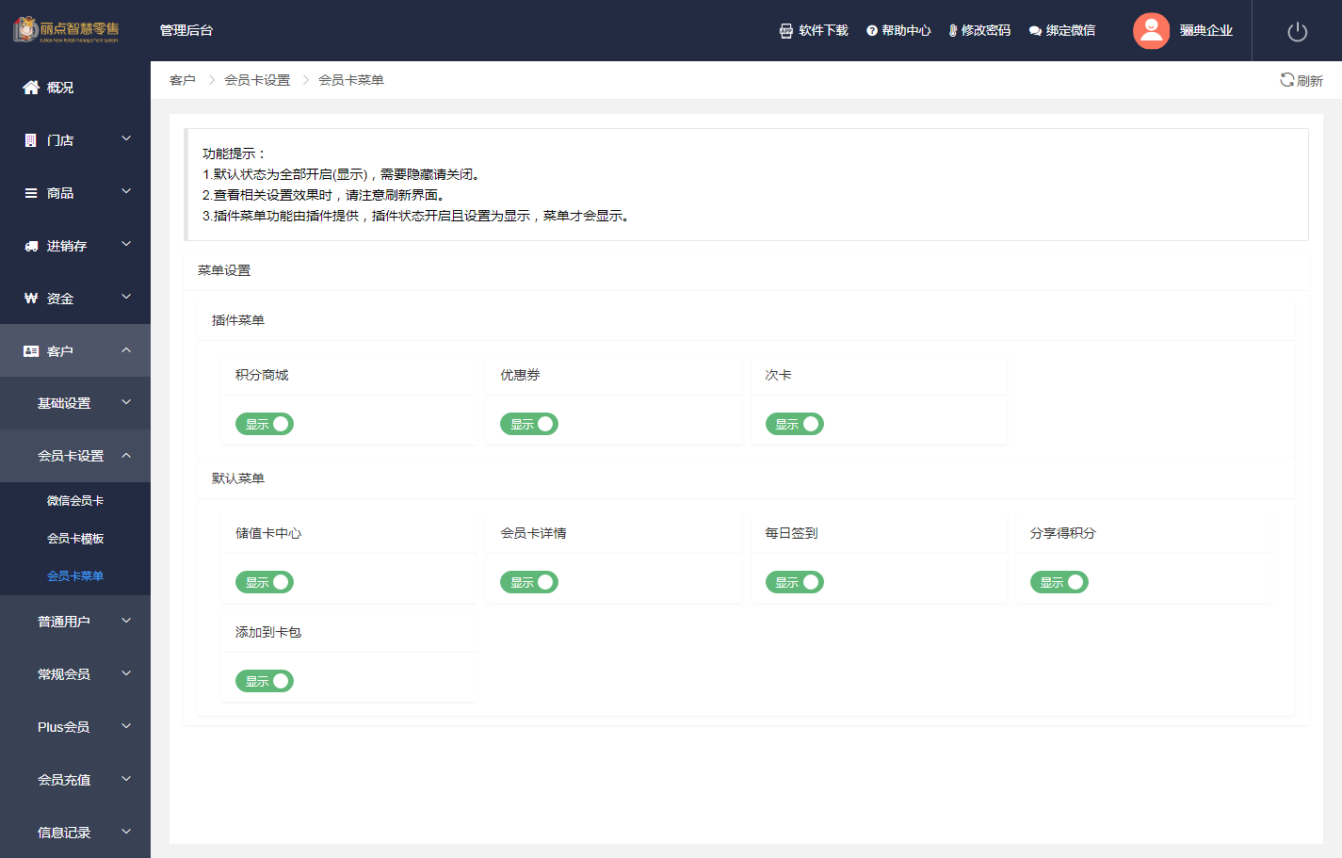Toggle 次卡 display switch
The width and height of the screenshot is (1342, 858).
[x=795, y=424]
